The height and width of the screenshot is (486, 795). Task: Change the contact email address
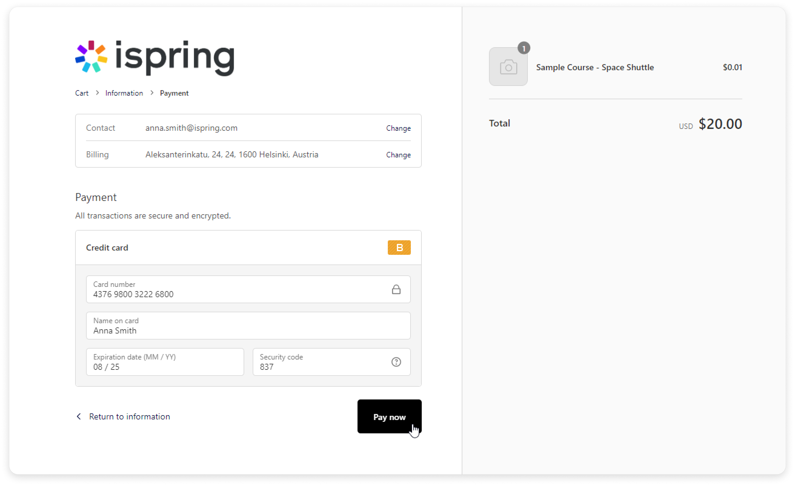398,128
